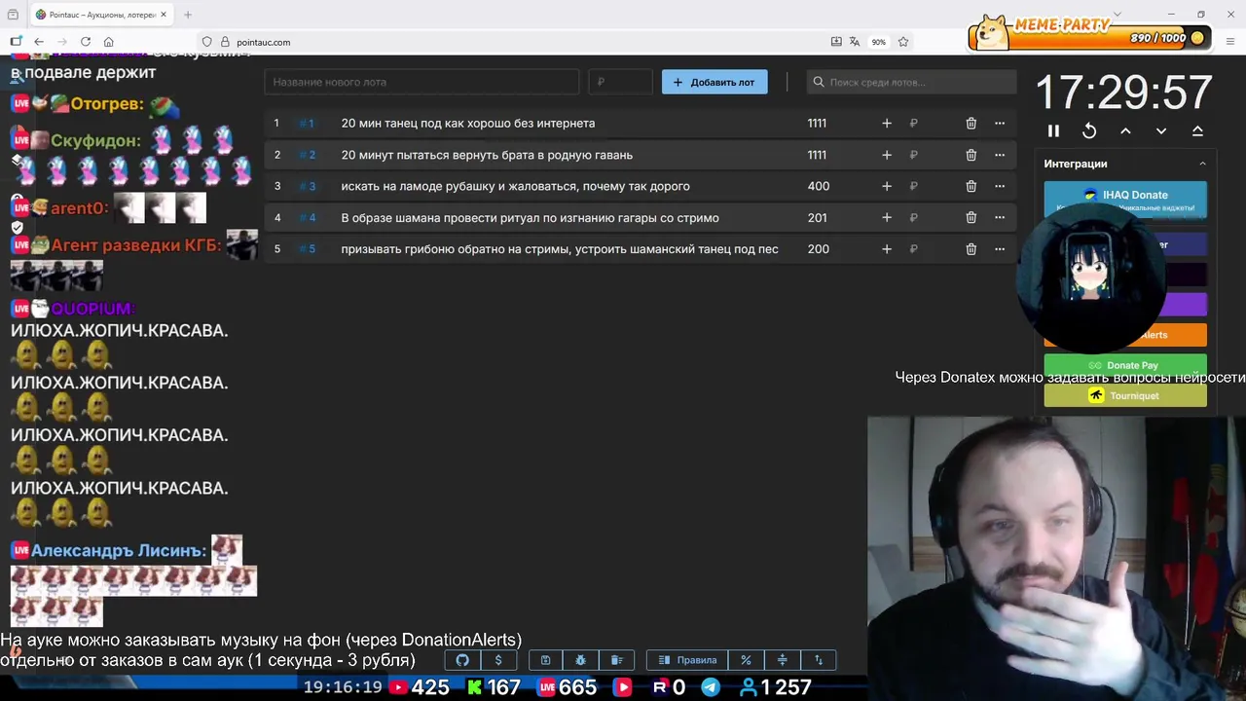Edit lot name 'В образе шамана провести ритуал'

pyautogui.click(x=530, y=217)
